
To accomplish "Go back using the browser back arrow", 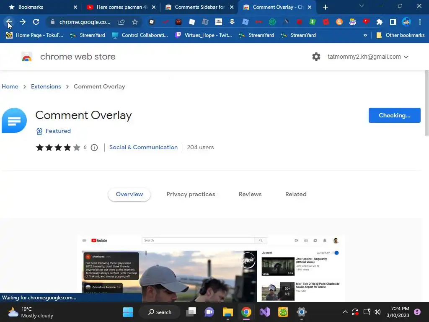I will click(9, 22).
